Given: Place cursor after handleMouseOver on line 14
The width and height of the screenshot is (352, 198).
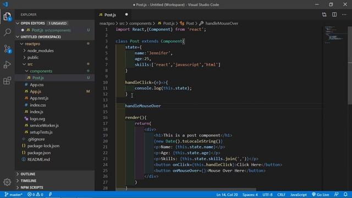Looking at the screenshot, I should click(x=161, y=106).
